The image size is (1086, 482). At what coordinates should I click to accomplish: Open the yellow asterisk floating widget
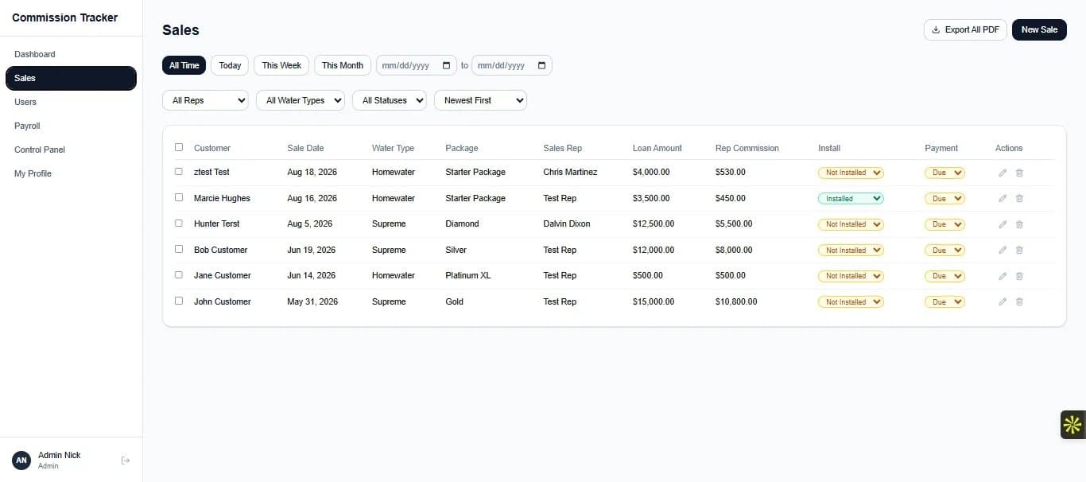click(x=1072, y=425)
